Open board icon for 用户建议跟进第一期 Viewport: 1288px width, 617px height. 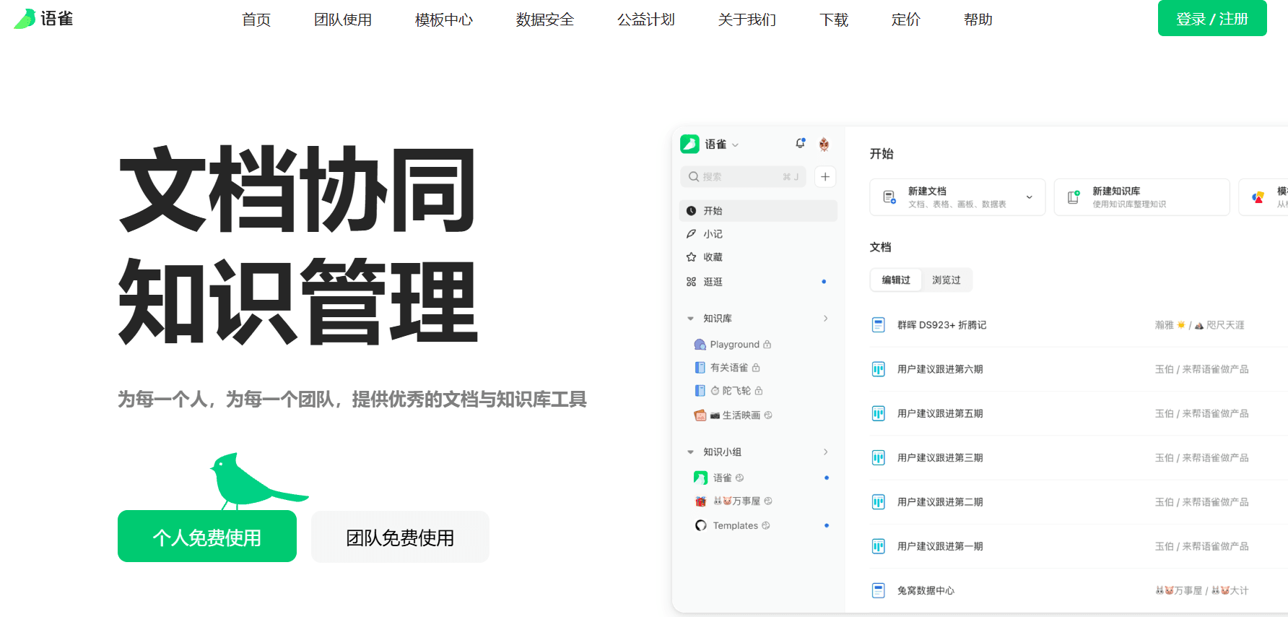point(878,546)
